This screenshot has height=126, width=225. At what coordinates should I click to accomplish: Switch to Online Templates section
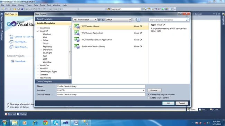point(53,82)
